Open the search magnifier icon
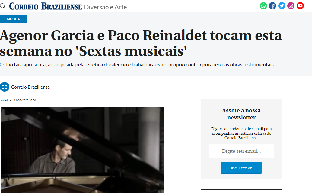Image resolution: width=312 pixels, height=193 pixels. [x=3, y=6]
